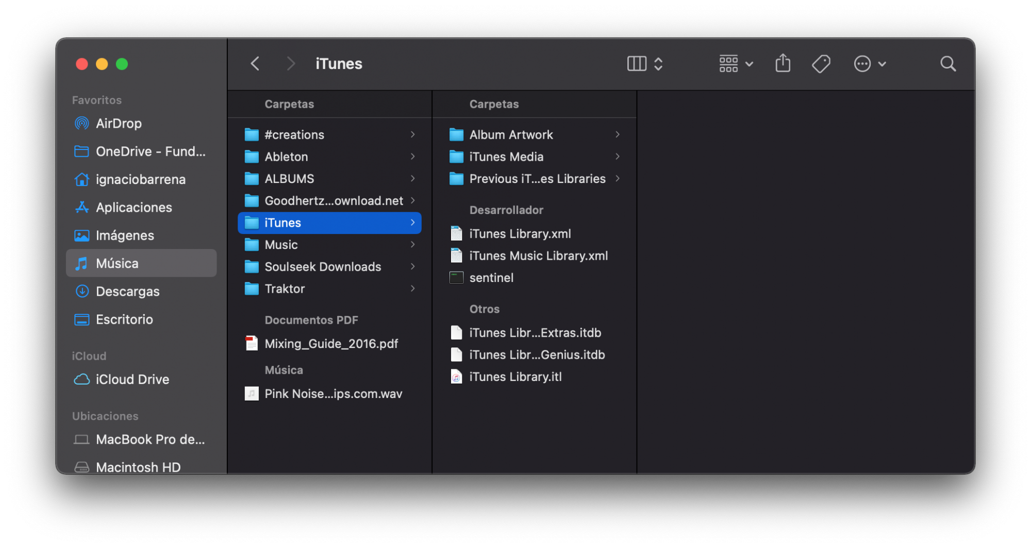Select the iTunes Media folder
Image resolution: width=1031 pixels, height=548 pixels.
click(534, 157)
